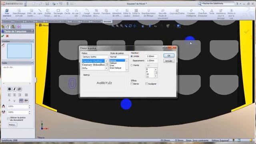Open the ConfigurationManager panel tab icon
256x144 pixels.
pos(13,27)
